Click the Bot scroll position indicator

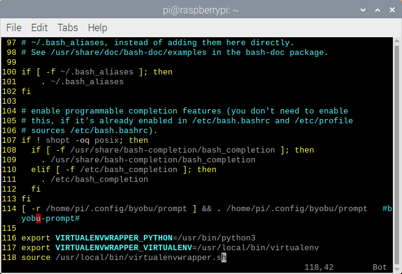point(379,267)
